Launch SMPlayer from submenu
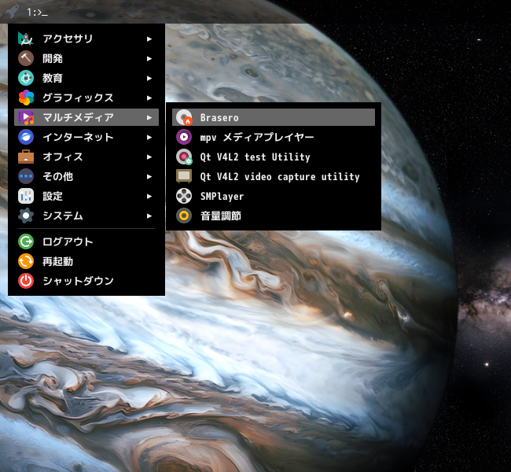The image size is (511, 472). point(274,196)
